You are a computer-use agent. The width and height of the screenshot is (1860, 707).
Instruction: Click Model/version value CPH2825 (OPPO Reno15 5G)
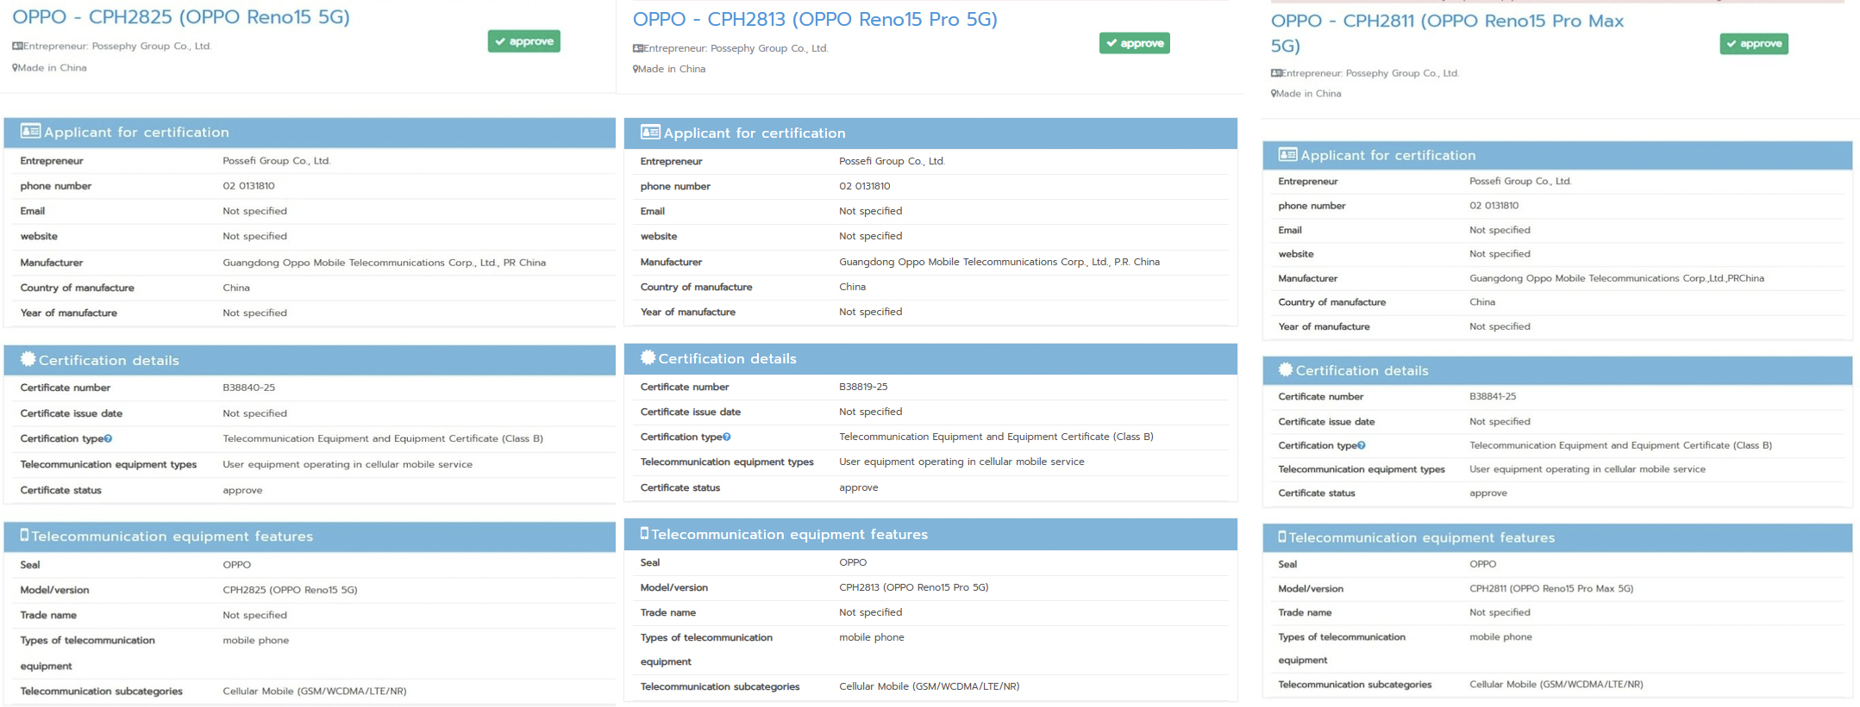[290, 590]
